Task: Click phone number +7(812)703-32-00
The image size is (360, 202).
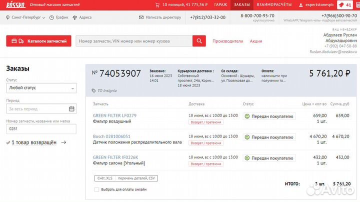Action: point(207,17)
